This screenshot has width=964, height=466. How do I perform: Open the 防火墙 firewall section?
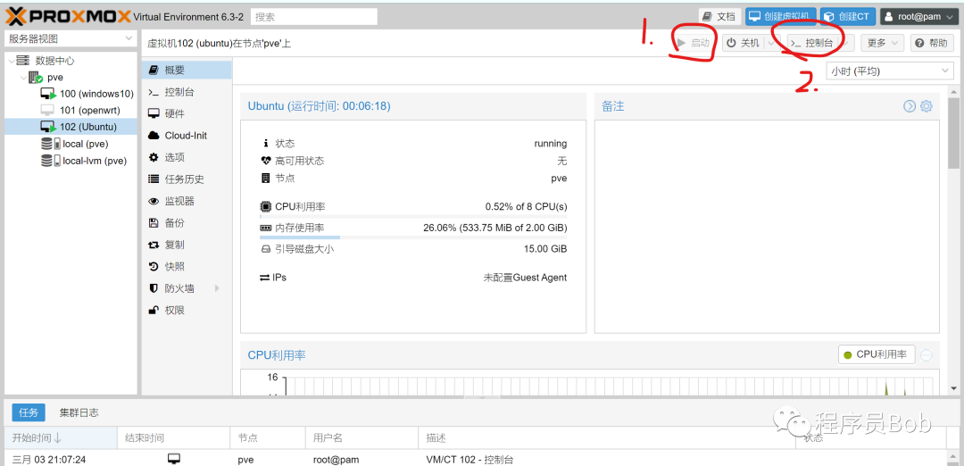coord(187,288)
